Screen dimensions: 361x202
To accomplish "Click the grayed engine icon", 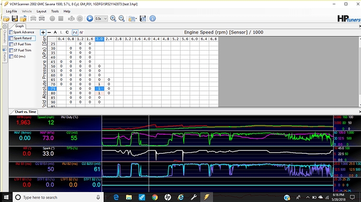I will [71, 19].
